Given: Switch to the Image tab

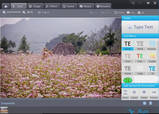Looking at the screenshot, I should click(35, 6).
